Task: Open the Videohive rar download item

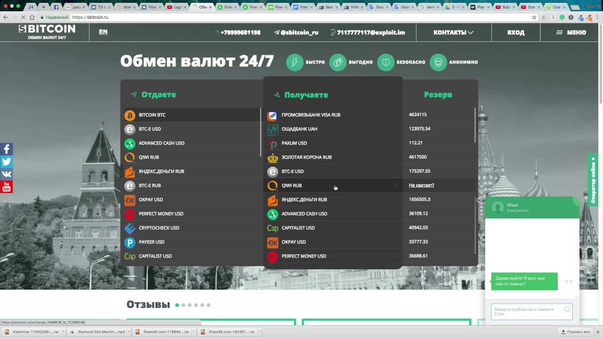Action: (x=33, y=332)
